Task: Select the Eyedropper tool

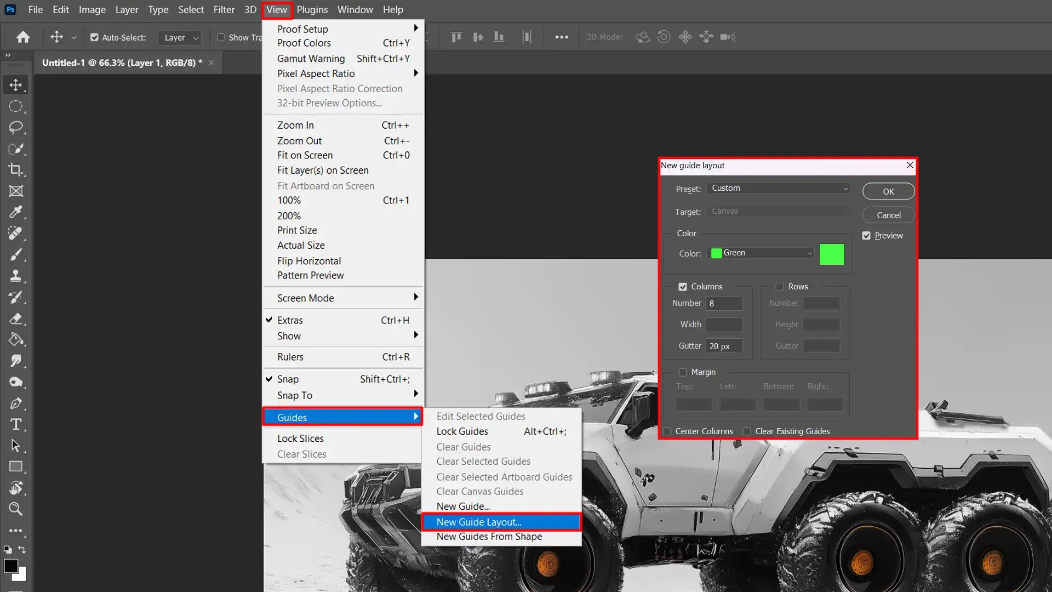Action: (15, 212)
